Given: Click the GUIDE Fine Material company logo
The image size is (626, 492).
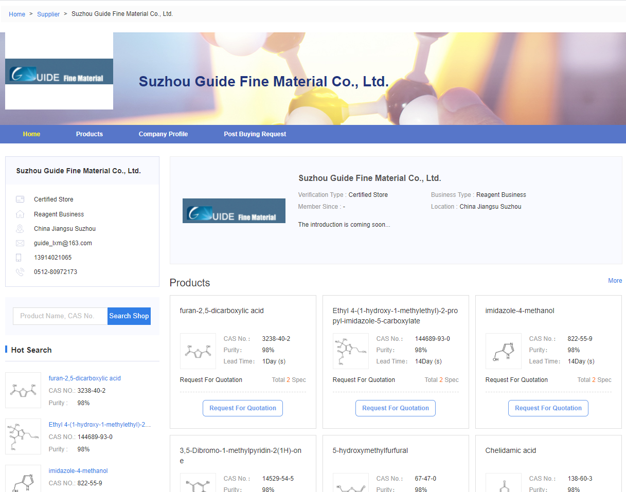Looking at the screenshot, I should (59, 72).
